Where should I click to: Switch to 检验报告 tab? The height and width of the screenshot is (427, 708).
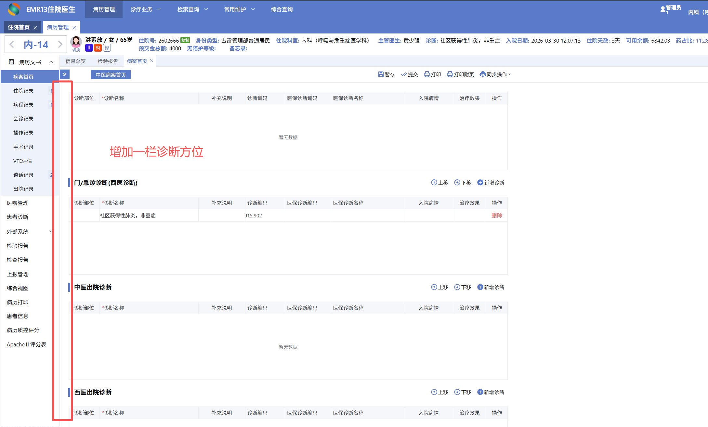108,61
